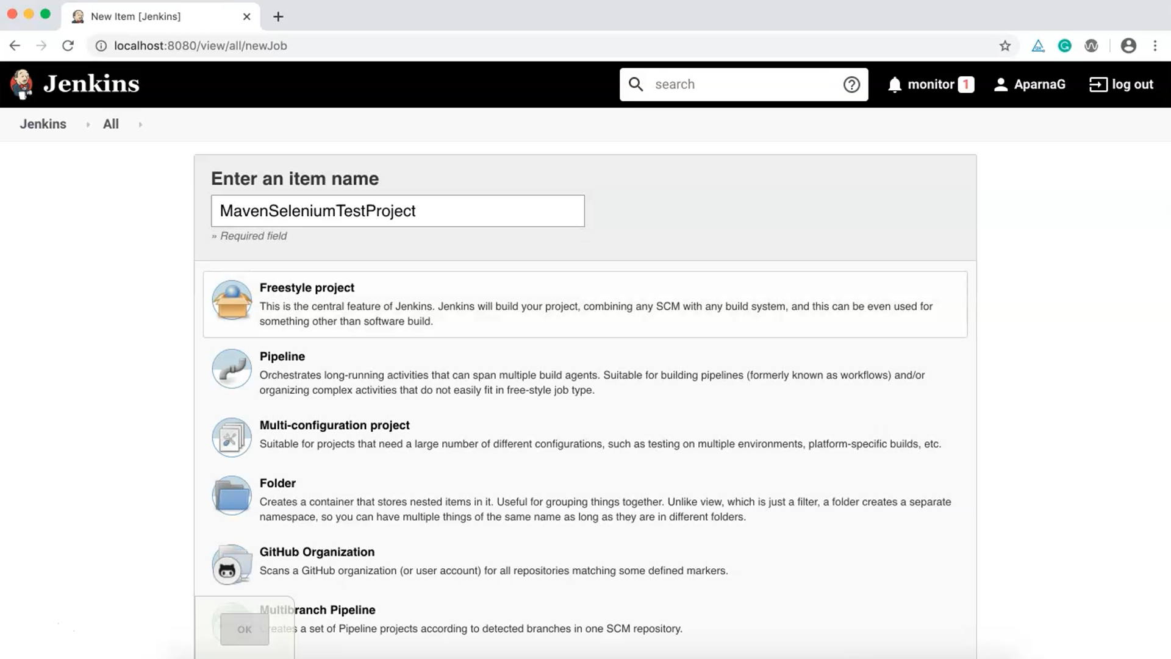Select the GitHub Organization octocat icon
Image resolution: width=1171 pixels, height=659 pixels.
(x=232, y=565)
